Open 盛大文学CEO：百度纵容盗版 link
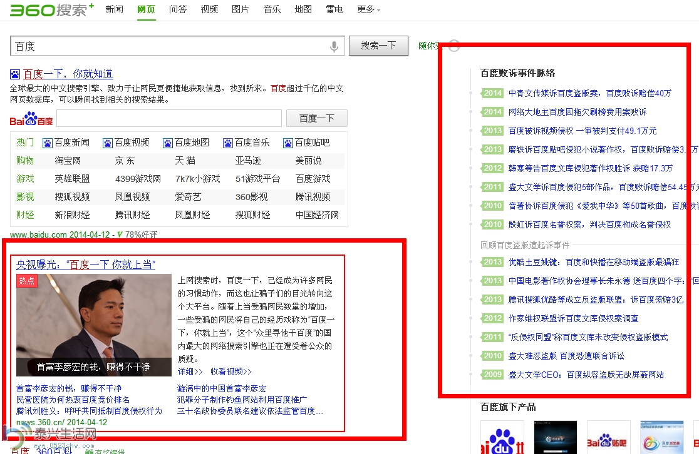The image size is (699, 454). click(x=586, y=375)
